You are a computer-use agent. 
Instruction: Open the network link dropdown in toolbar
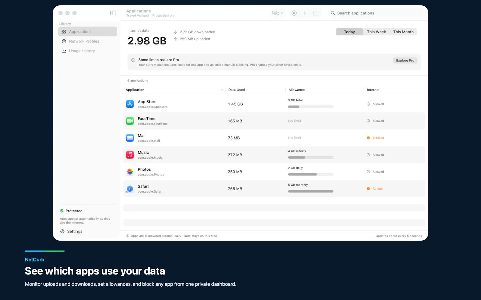pyautogui.click(x=277, y=13)
